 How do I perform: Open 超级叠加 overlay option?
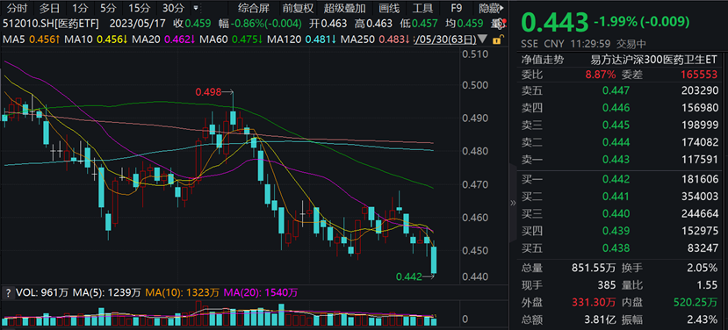pyautogui.click(x=344, y=8)
